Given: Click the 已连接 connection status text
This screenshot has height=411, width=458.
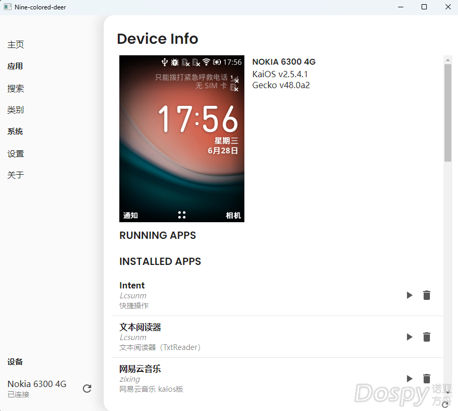Looking at the screenshot, I should pyautogui.click(x=18, y=395).
